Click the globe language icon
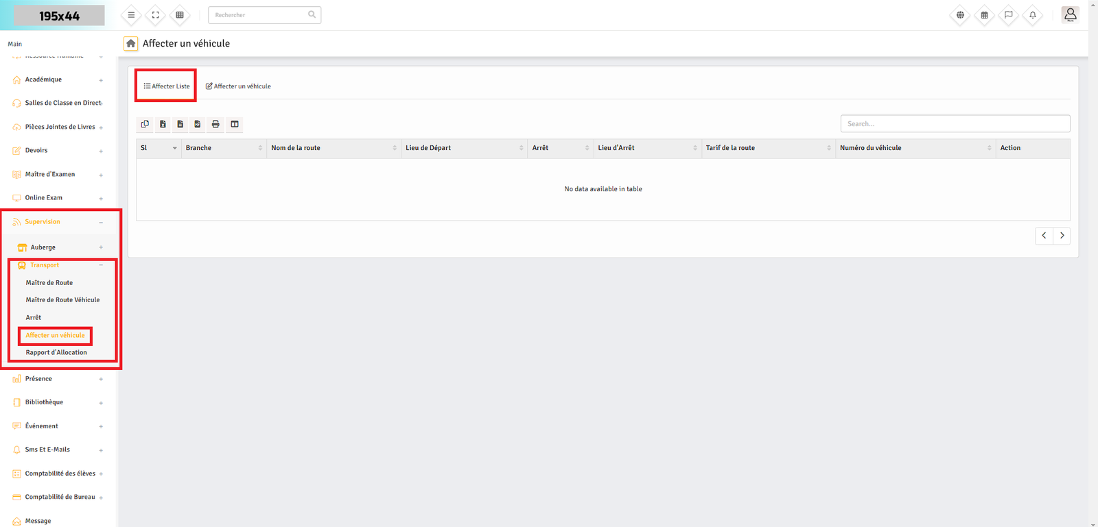The height and width of the screenshot is (527, 1098). [x=960, y=15]
